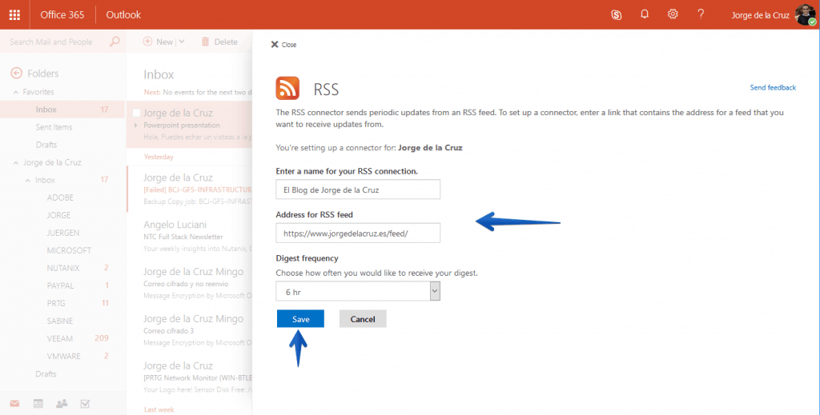
Task: Click the Delete trash icon
Action: tap(206, 42)
